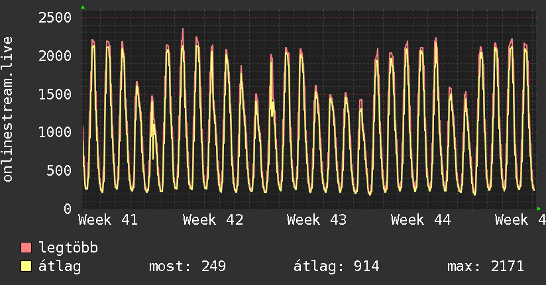This screenshot has height=285, width=546.
Task: Click the Week 41 x-axis label
Action: pos(108,220)
